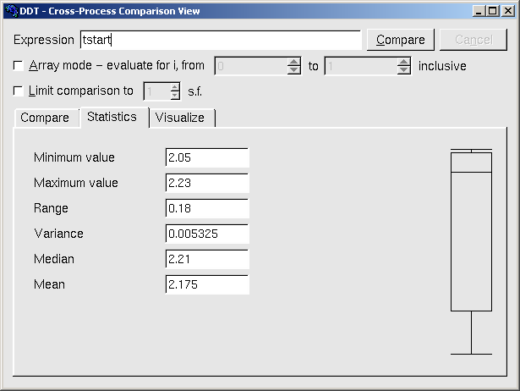The height and width of the screenshot is (391, 520).
Task: Toggle the Limit comparison to checkbox
Action: [19, 91]
